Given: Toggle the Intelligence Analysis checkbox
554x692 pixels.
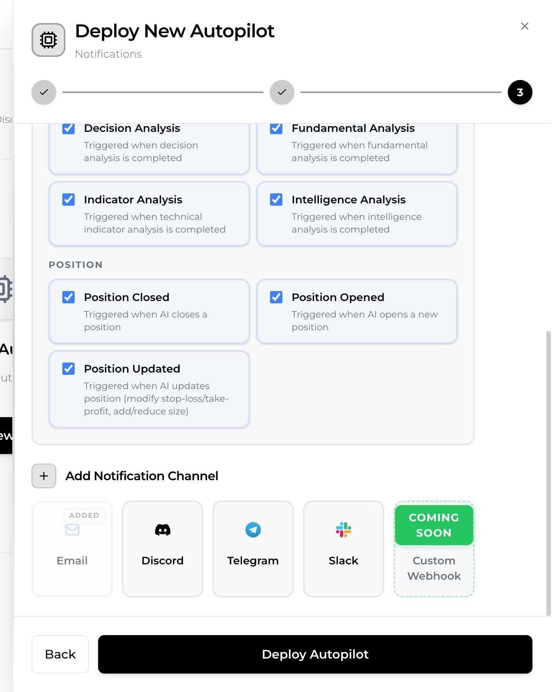Looking at the screenshot, I should click(x=276, y=200).
